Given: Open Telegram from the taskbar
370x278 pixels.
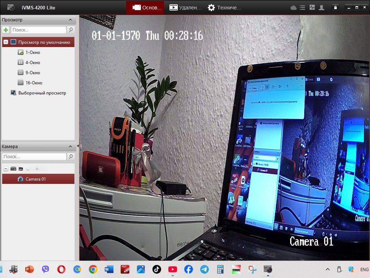Looking at the screenshot, I should click(x=205, y=269).
